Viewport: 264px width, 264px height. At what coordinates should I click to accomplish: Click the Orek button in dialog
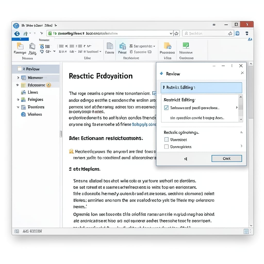227,159
